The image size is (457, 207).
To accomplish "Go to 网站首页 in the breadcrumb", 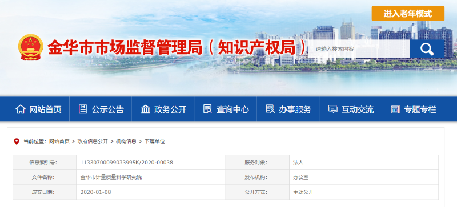I will (59, 141).
